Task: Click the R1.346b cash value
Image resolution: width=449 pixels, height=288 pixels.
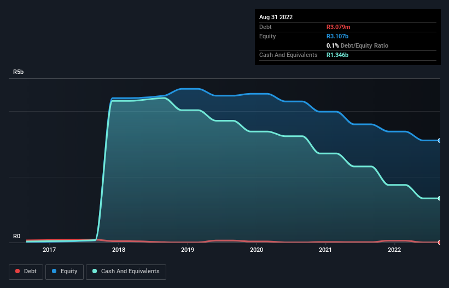Action: (x=337, y=55)
